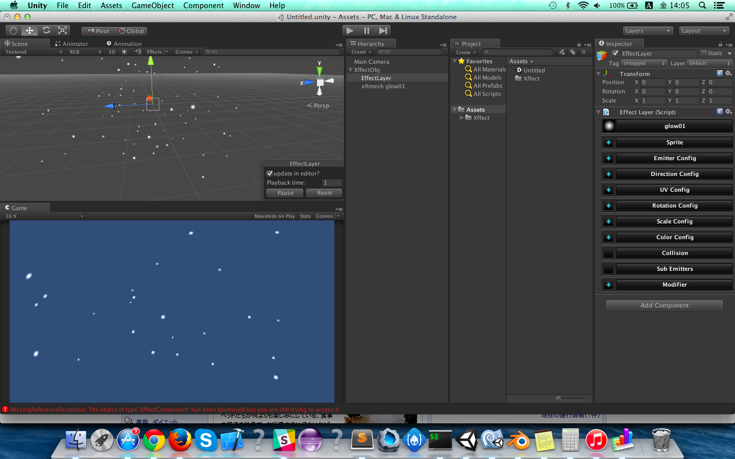Open the Layer Default dropdown
Screen dimensions: 735x459
coord(709,63)
